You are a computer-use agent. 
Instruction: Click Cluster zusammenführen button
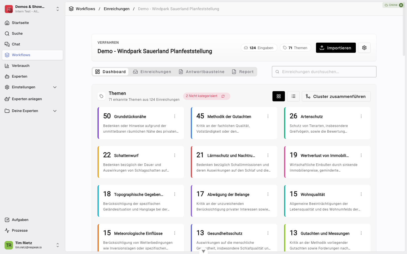click(x=336, y=96)
